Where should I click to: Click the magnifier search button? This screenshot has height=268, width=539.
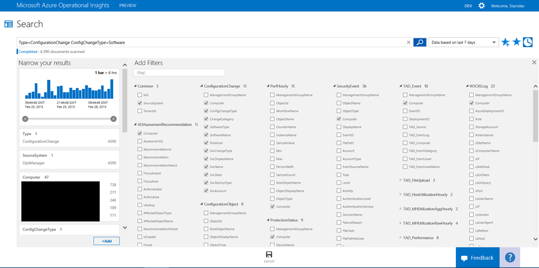pyautogui.click(x=420, y=43)
